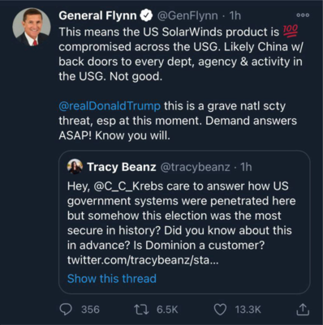Click Show this thread link
The image size is (323, 325).
point(112,278)
